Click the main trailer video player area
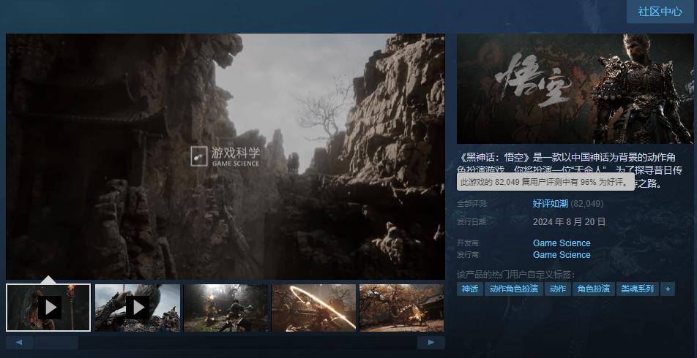This screenshot has width=697, height=358. pyautogui.click(x=225, y=156)
